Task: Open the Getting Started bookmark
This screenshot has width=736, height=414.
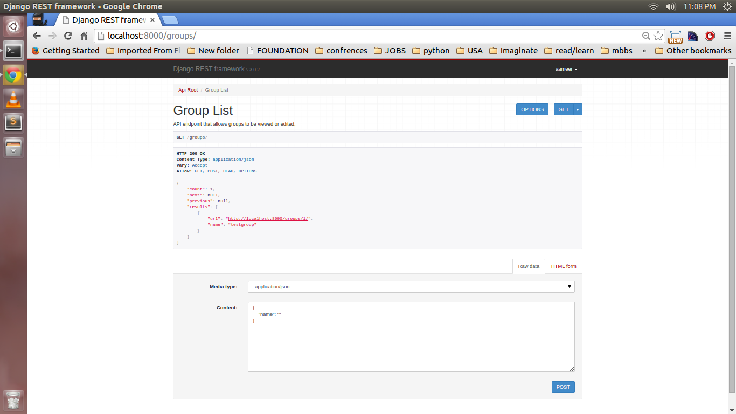Action: pyautogui.click(x=66, y=51)
